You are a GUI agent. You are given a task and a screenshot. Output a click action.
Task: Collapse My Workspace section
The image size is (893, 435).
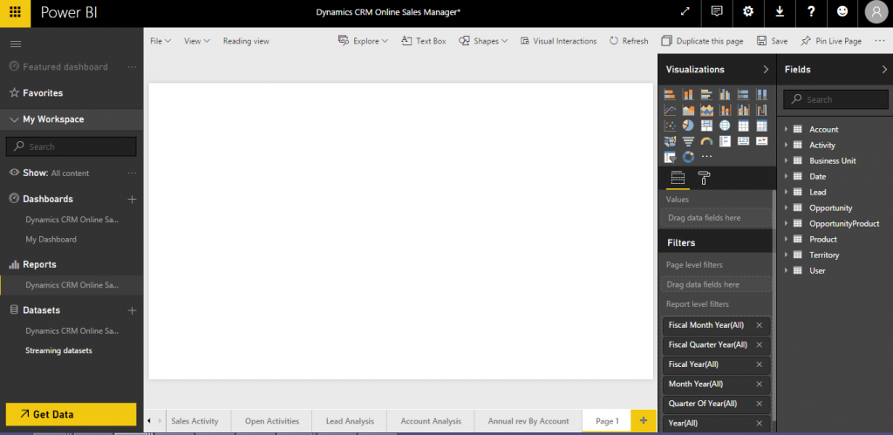(14, 119)
